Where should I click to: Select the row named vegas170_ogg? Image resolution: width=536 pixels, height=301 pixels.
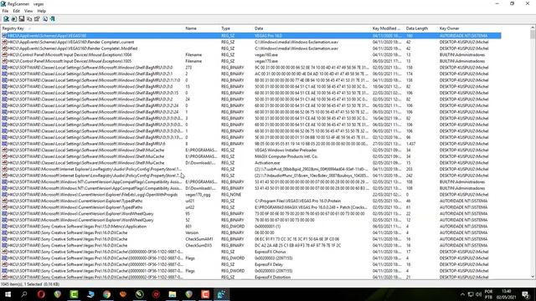(251, 195)
